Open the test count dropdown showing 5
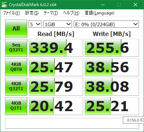144x132 pixels. click(x=35, y=24)
